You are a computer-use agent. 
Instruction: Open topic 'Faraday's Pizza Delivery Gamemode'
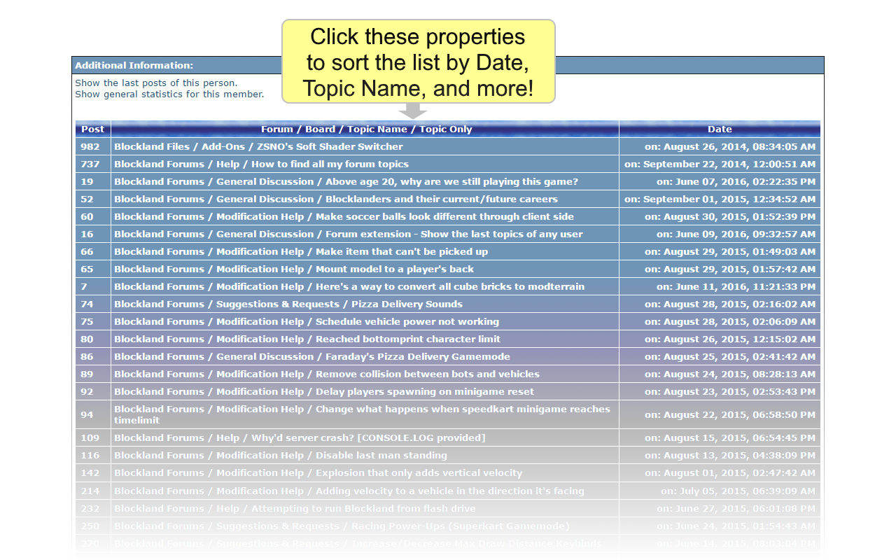[418, 356]
